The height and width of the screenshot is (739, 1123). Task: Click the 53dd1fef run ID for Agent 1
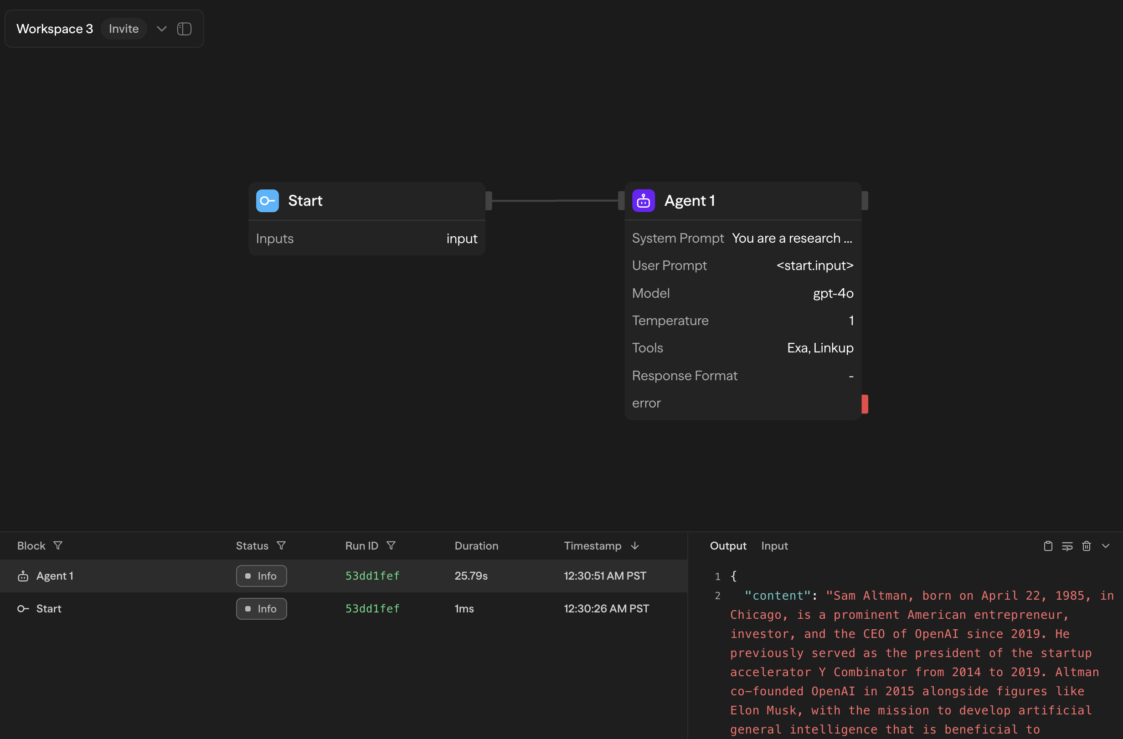[x=372, y=576]
